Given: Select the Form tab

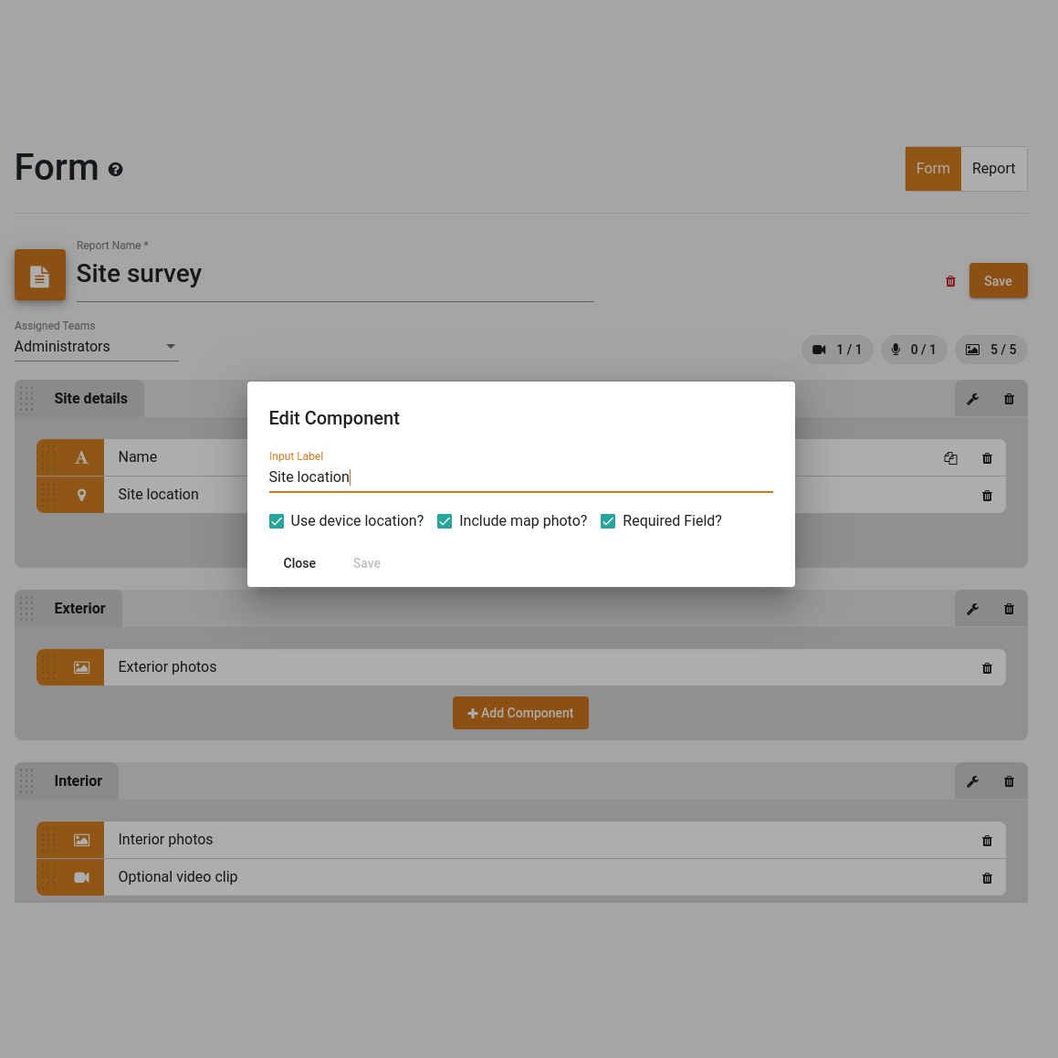Looking at the screenshot, I should point(933,169).
